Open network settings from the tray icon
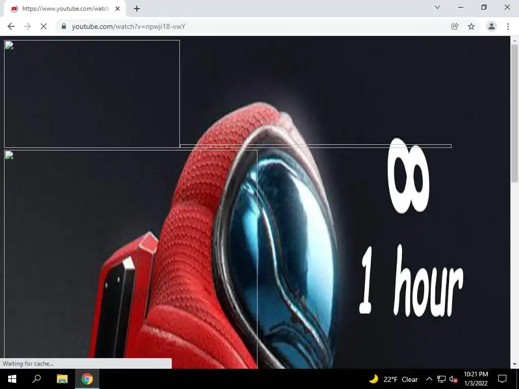Screen dimensions: 519x389 click(441, 379)
